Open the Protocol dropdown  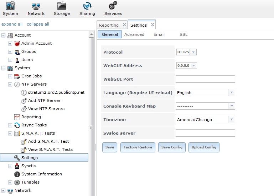point(193,52)
